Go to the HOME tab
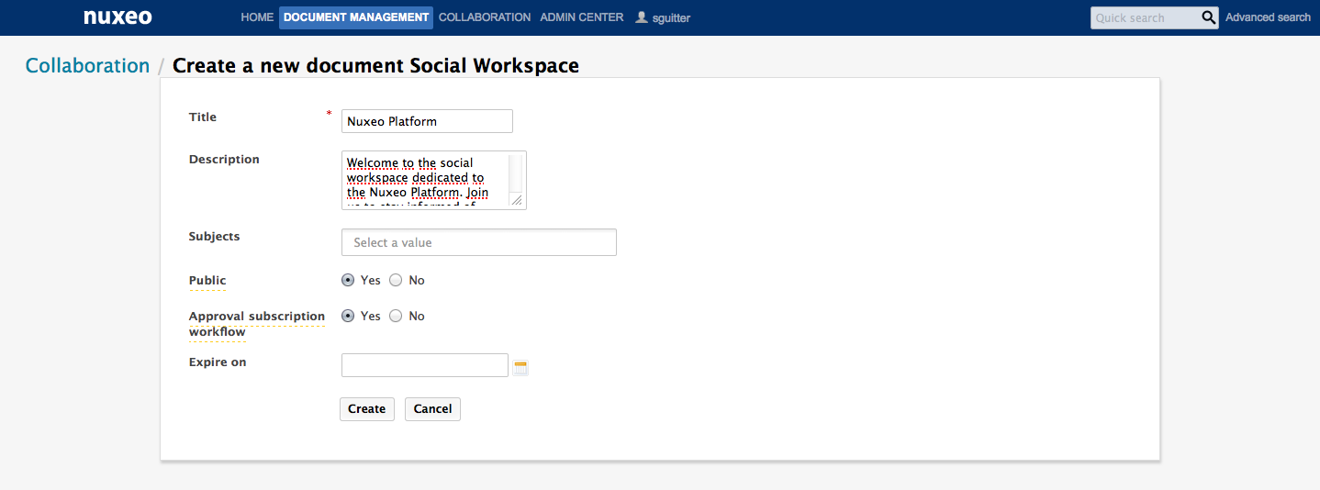This screenshot has width=1320, height=490. point(257,17)
